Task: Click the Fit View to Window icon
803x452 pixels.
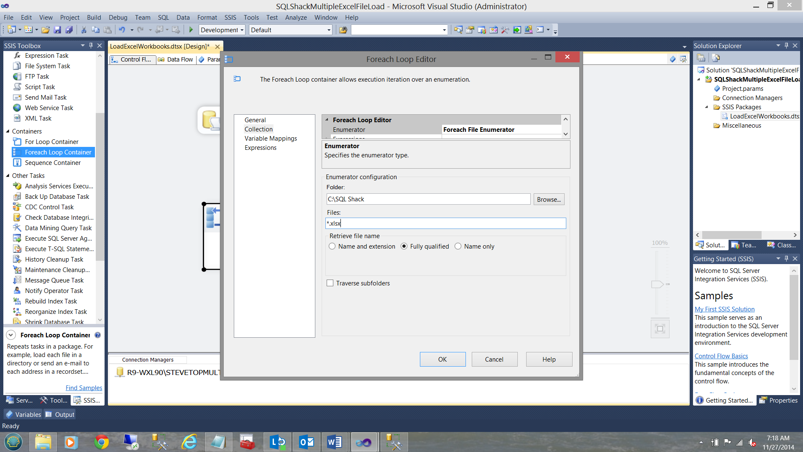Action: [x=660, y=329]
